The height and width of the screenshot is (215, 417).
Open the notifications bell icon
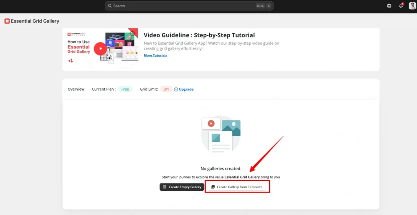point(401,6)
